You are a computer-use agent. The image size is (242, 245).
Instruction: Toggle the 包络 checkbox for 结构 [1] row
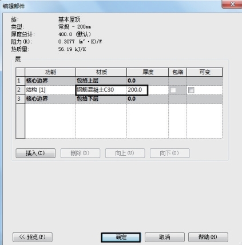(173, 90)
